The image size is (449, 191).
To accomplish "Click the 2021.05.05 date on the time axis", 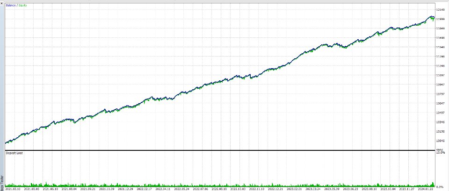I will [x=31, y=189].
